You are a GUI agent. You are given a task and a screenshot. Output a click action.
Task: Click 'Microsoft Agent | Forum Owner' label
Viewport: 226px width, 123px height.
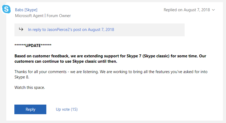(x=43, y=16)
